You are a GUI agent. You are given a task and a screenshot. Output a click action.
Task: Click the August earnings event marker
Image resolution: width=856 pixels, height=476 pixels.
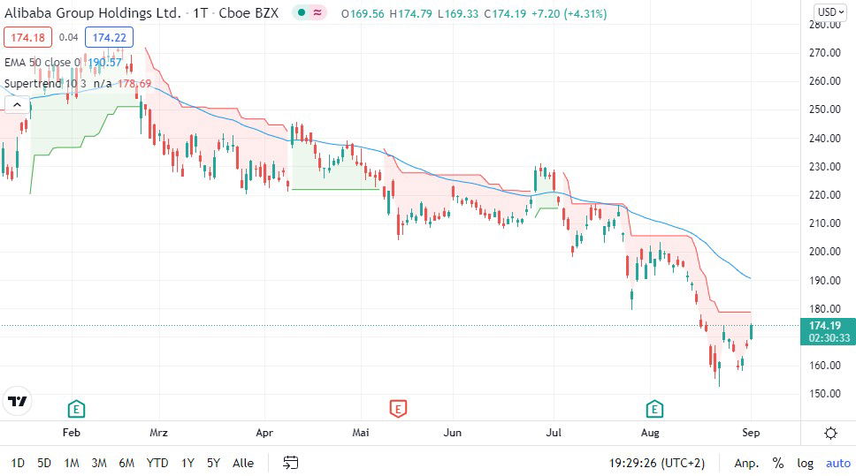pyautogui.click(x=654, y=408)
